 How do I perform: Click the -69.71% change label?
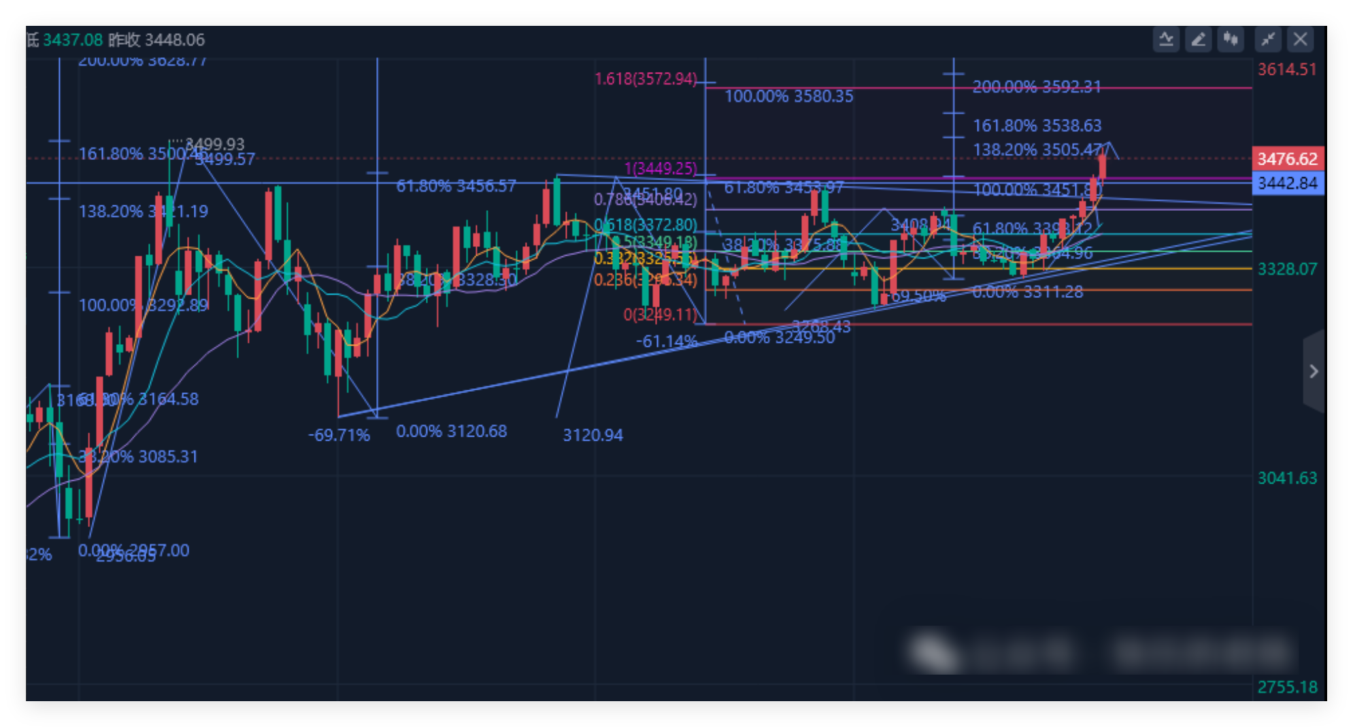pos(339,435)
